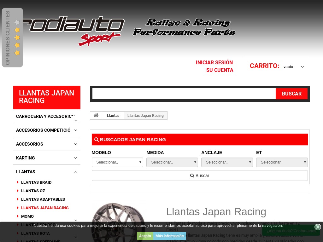This screenshot has width=323, height=242.
Task: Click the red arrow beside Llantas OZ
Action: pos(18,191)
